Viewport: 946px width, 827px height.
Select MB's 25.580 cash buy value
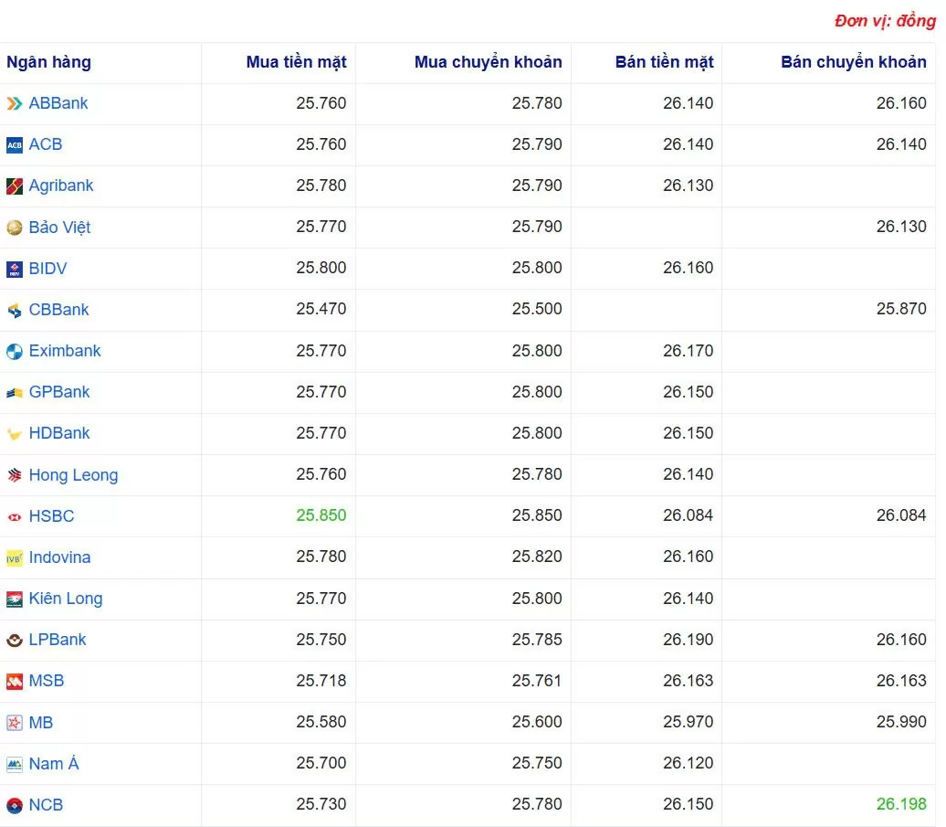click(x=321, y=722)
